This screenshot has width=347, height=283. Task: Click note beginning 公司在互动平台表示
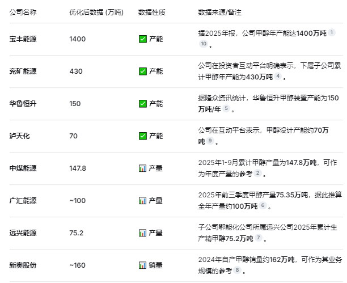[263, 136]
